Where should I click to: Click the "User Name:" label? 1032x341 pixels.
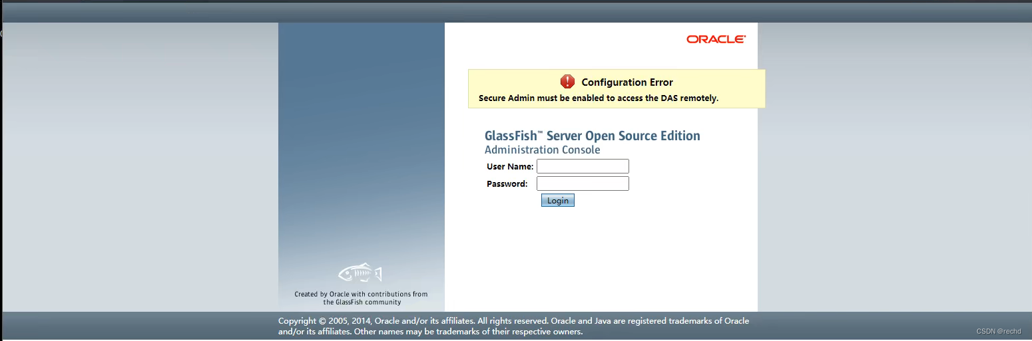point(510,166)
